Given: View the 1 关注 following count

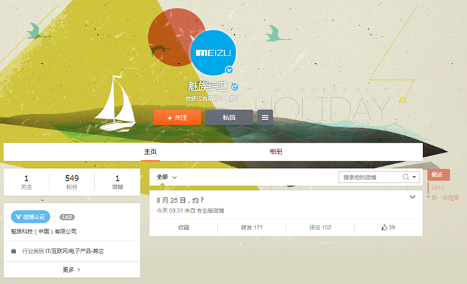Looking at the screenshot, I should pos(26,182).
